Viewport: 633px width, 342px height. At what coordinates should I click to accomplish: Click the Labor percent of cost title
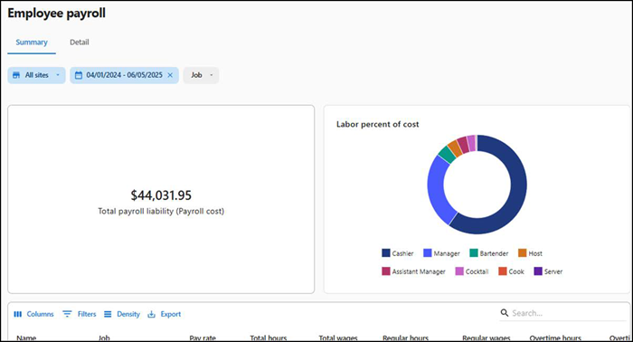[x=377, y=124]
